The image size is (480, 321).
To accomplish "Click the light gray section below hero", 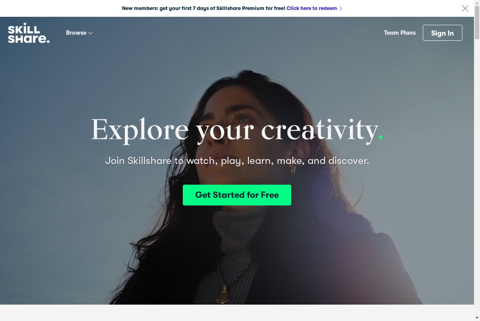I will 237,313.
